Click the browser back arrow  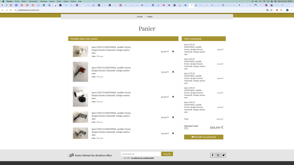pos(3,10)
